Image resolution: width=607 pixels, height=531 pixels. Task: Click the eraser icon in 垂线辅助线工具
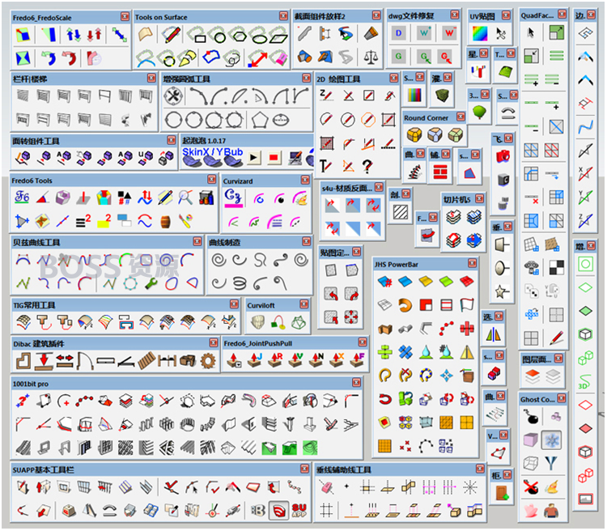tap(326, 487)
